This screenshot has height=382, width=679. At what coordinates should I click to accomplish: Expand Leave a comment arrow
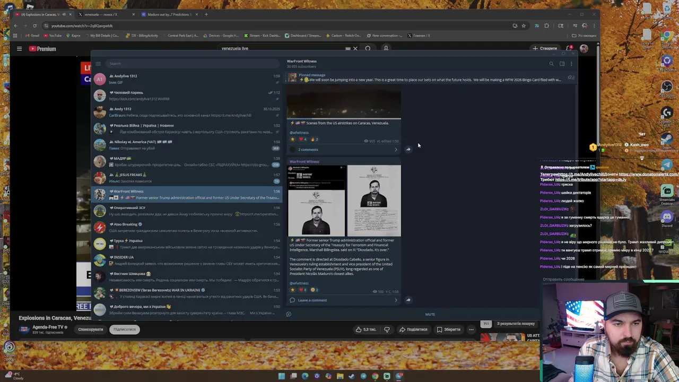point(396,300)
